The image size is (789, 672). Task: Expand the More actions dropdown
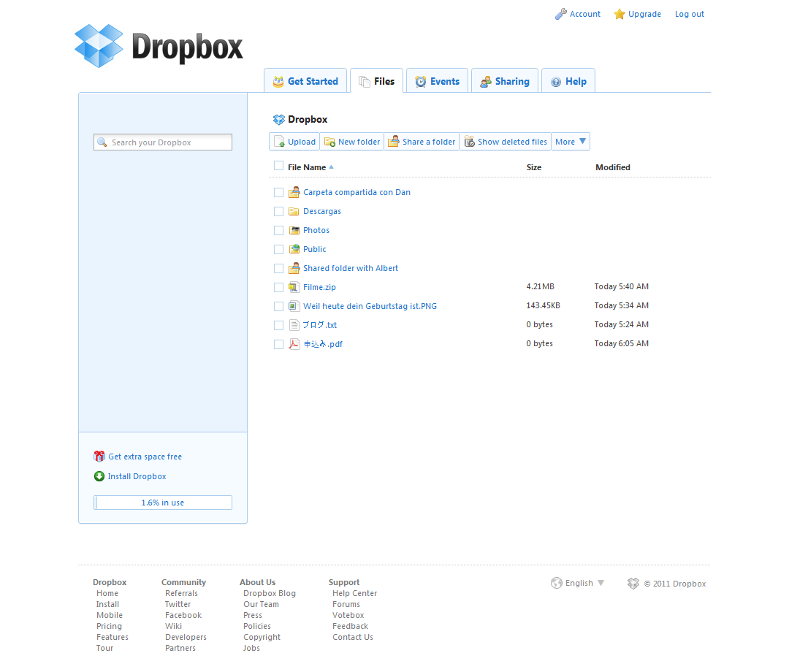click(571, 142)
